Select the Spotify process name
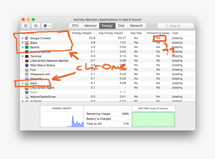Viewport: 215px width, 159px height. tap(35, 47)
